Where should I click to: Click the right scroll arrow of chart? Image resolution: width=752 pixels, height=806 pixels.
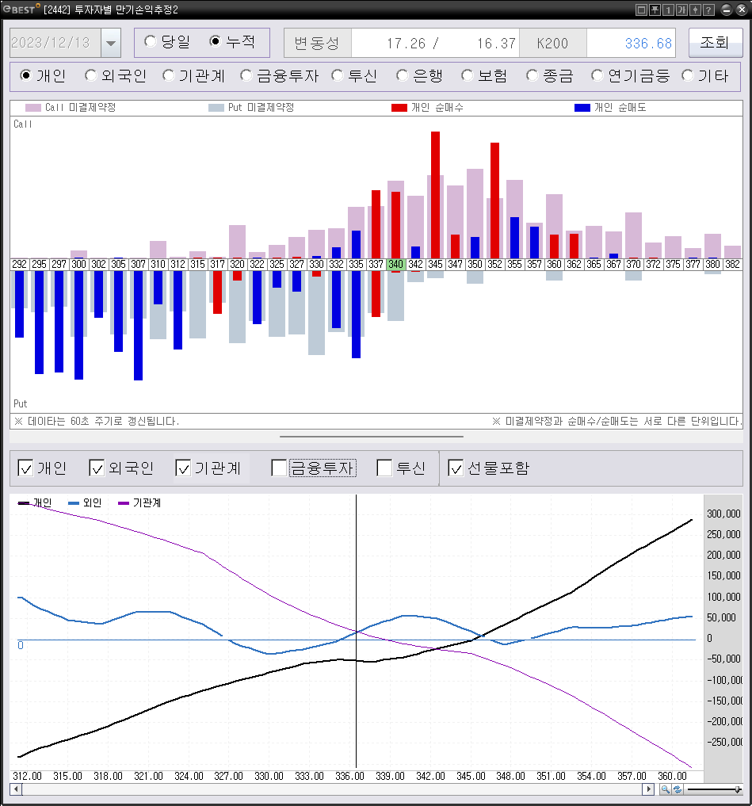pyautogui.click(x=648, y=789)
